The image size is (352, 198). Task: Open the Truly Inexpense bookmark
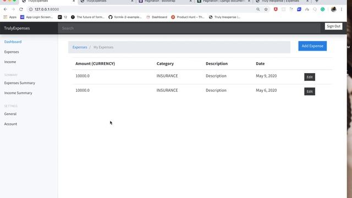tap(225, 17)
